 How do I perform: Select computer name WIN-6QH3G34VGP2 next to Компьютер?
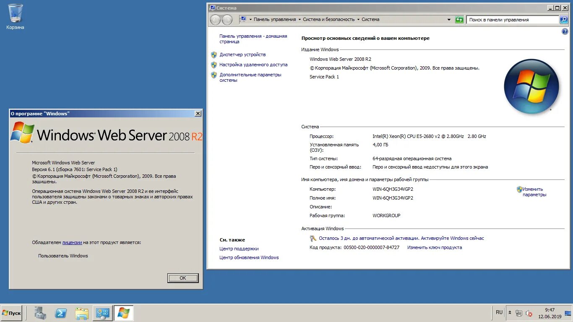393,189
